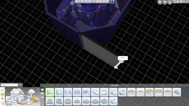Choose the L-shaped room preset
189x106 pixels.
[113, 92]
